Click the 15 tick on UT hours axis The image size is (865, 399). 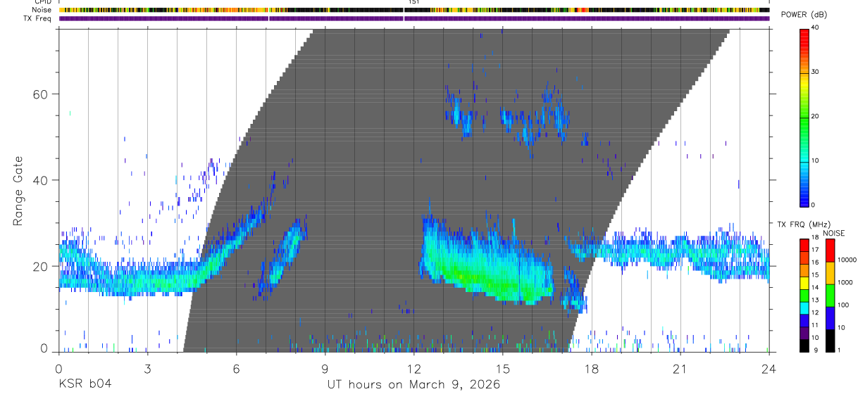503,369
